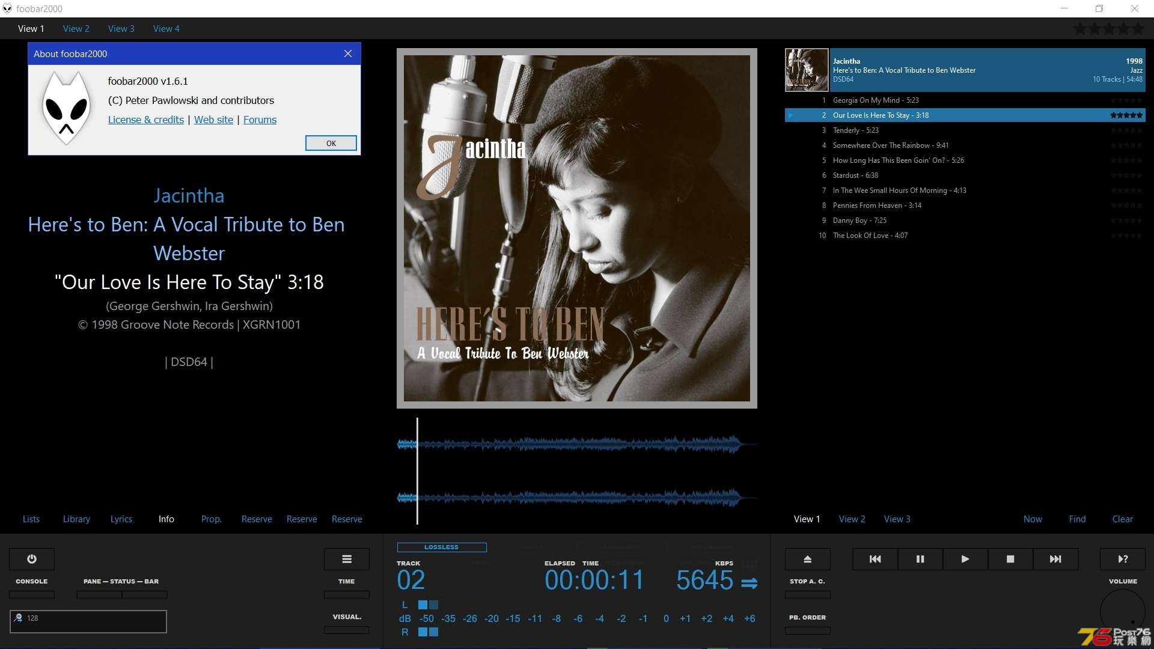This screenshot has width=1154, height=649.
Task: Select track Georgia On My Mind
Action: pyautogui.click(x=965, y=100)
